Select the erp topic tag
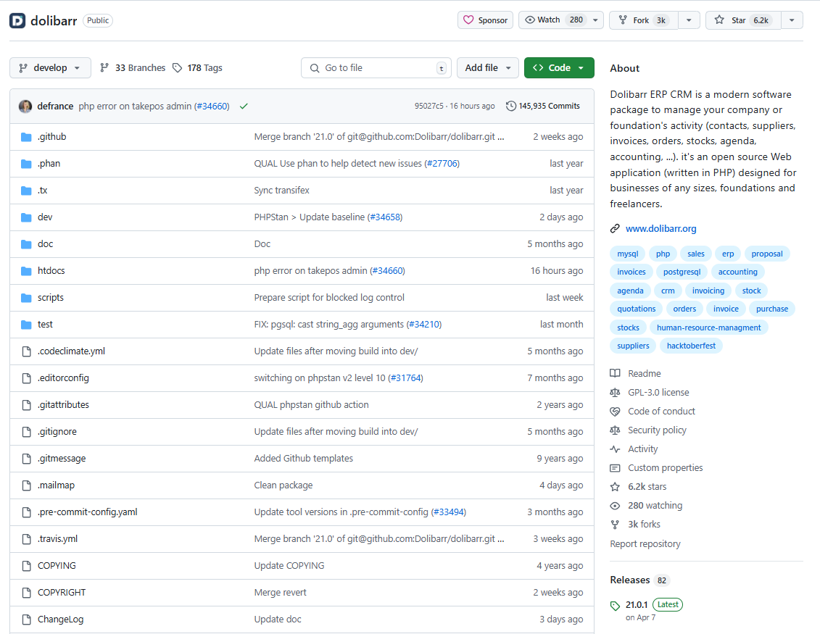Image resolution: width=820 pixels, height=634 pixels. (x=728, y=254)
